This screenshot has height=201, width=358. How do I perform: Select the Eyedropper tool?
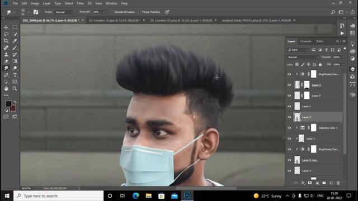point(15,41)
